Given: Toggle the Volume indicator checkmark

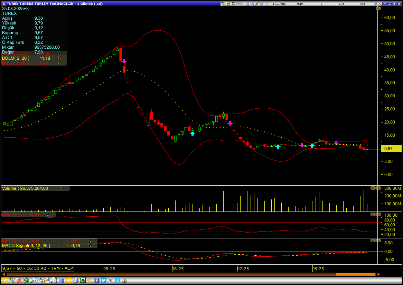Looking at the screenshot, I should point(62,188).
